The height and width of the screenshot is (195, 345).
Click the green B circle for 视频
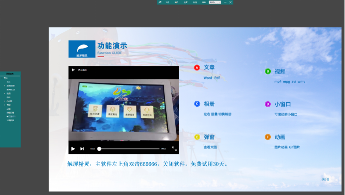pos(268,71)
